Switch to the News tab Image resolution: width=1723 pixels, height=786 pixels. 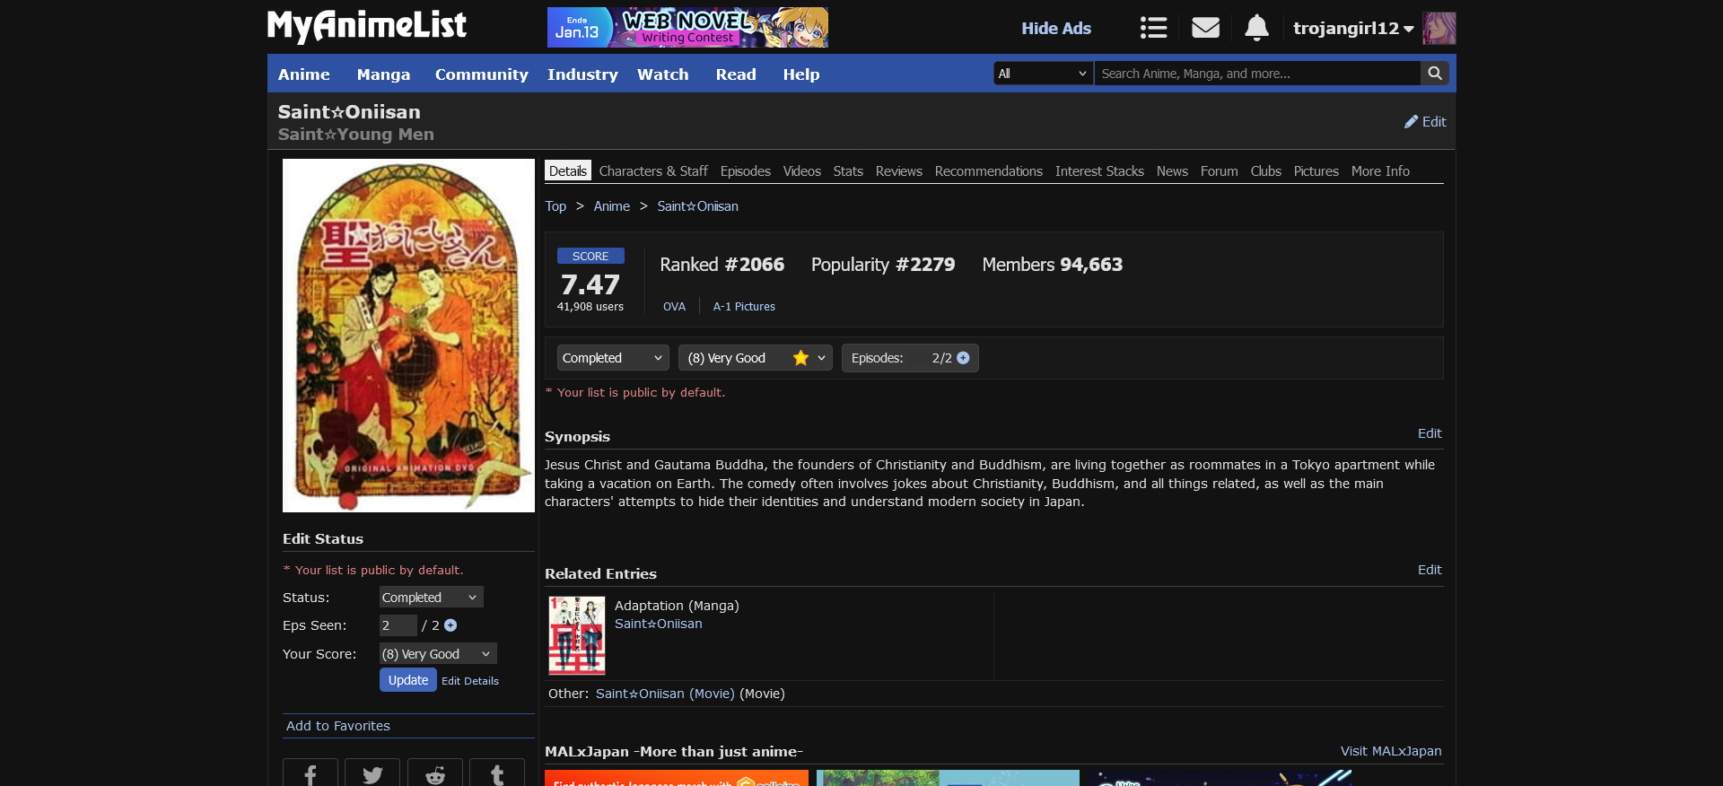(1172, 171)
